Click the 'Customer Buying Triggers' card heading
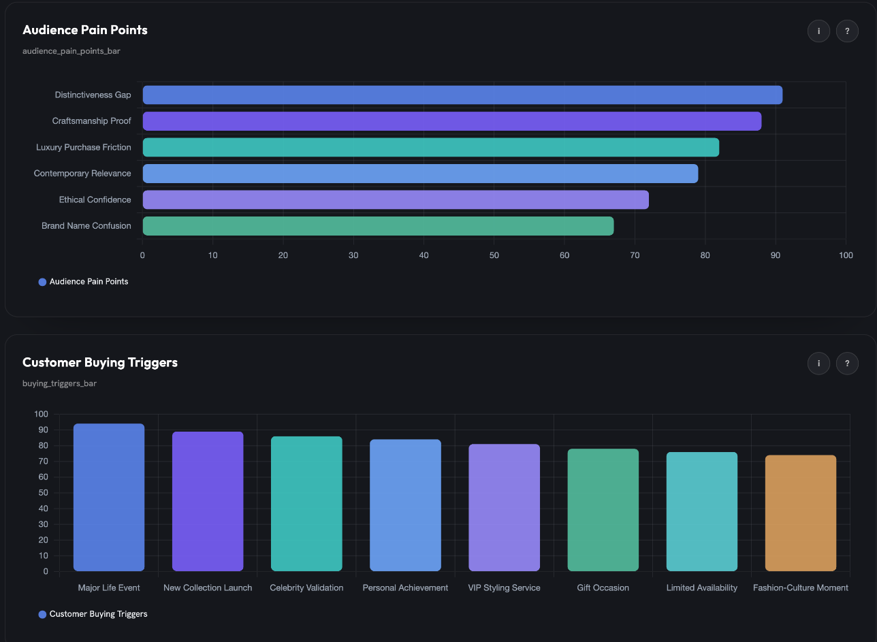This screenshot has width=877, height=642. pos(100,362)
